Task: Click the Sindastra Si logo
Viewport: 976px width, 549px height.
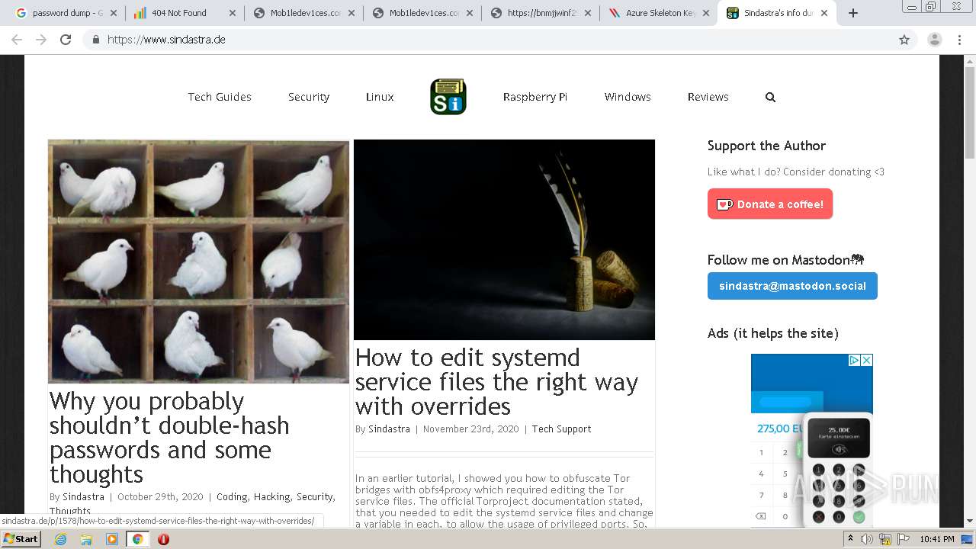Action: coord(448,97)
